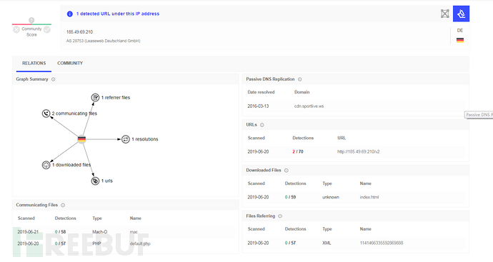Click the referrer files node icon
The width and height of the screenshot is (493, 262).
(x=95, y=97)
